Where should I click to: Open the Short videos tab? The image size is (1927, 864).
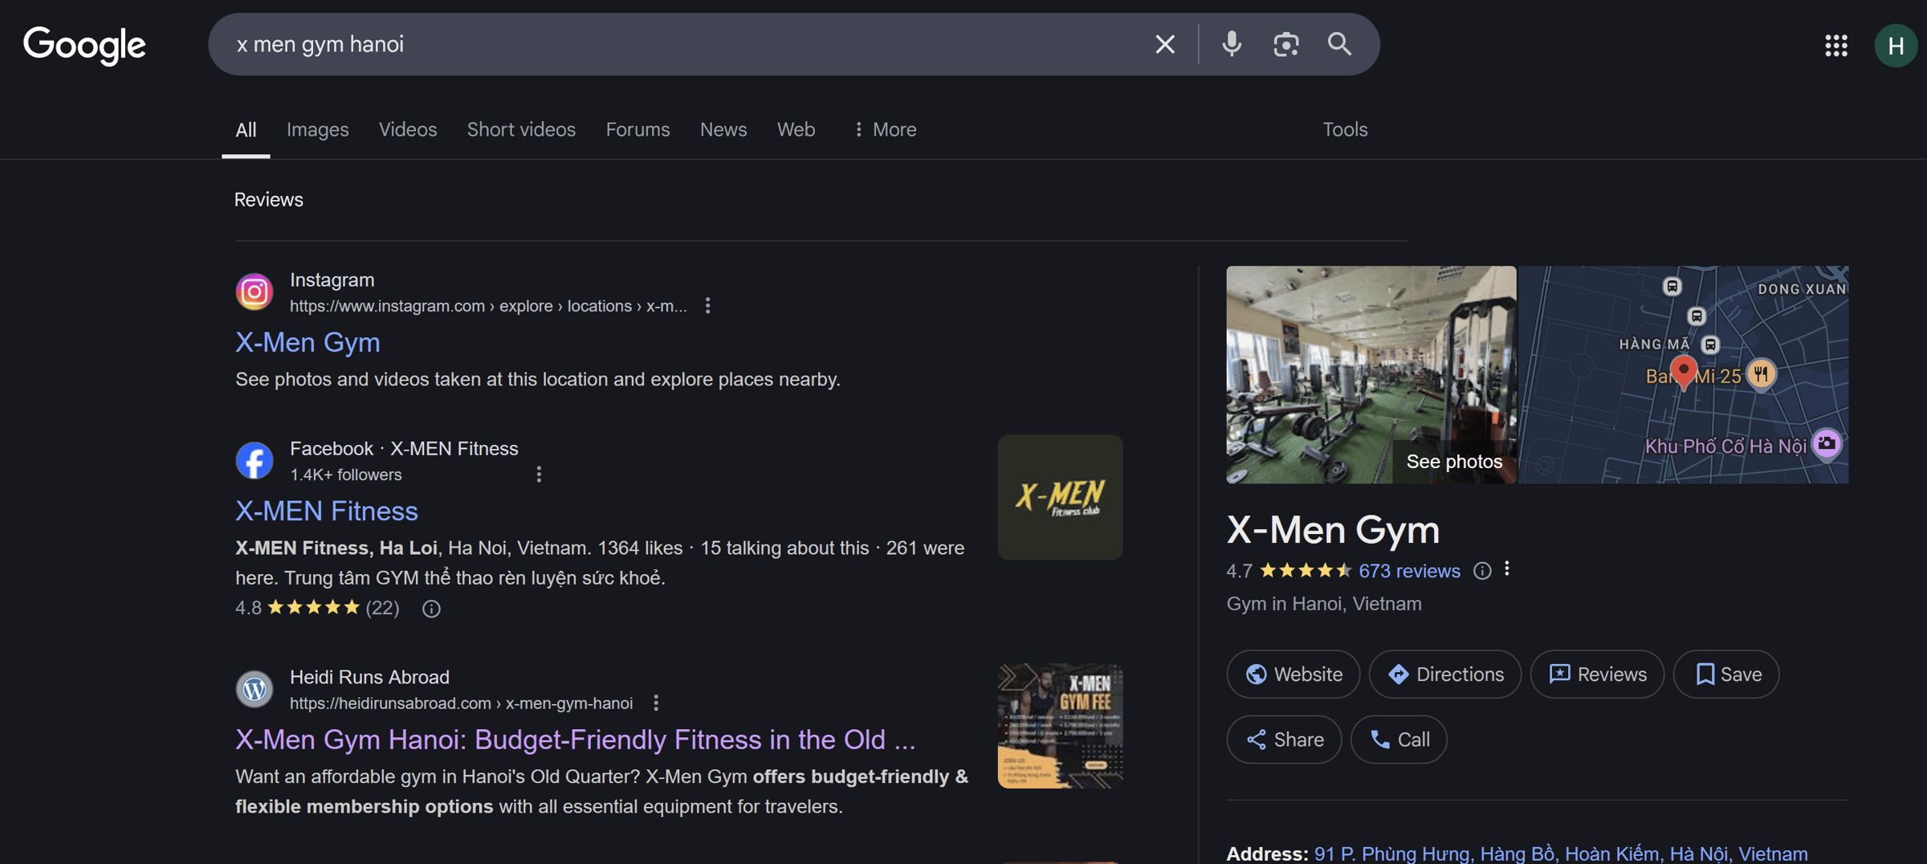521,129
